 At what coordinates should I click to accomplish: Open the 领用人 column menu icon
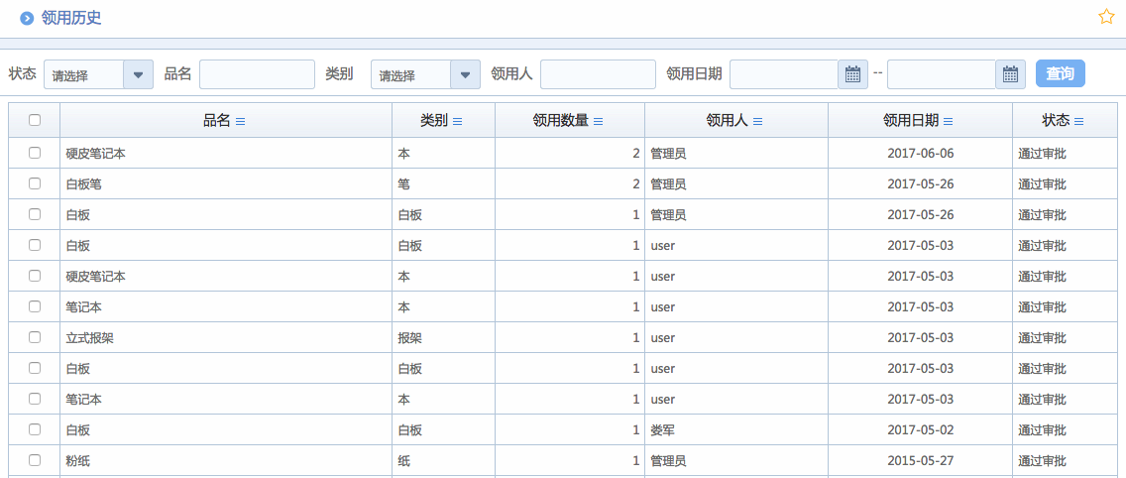[x=757, y=121]
